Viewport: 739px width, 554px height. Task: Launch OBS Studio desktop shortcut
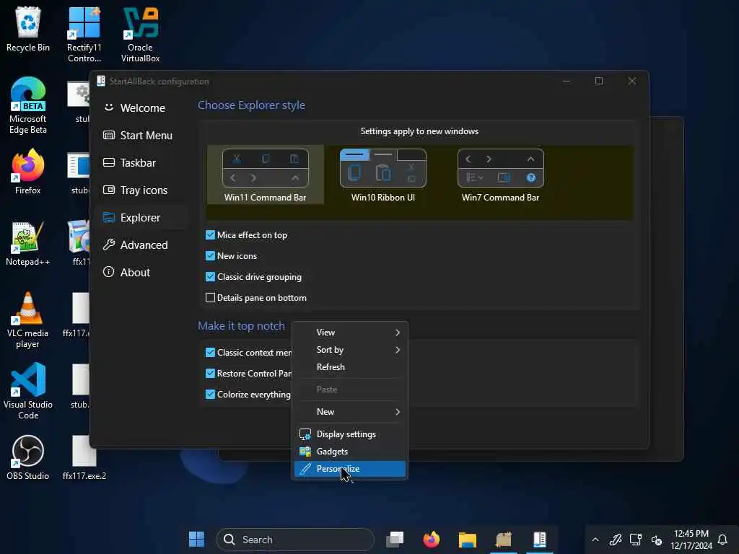28,457
